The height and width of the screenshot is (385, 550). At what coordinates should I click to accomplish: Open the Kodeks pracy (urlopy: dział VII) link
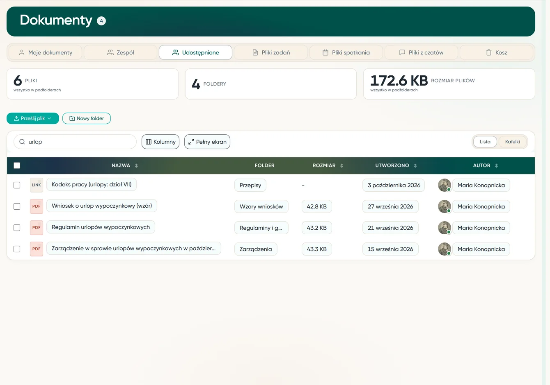(x=92, y=184)
